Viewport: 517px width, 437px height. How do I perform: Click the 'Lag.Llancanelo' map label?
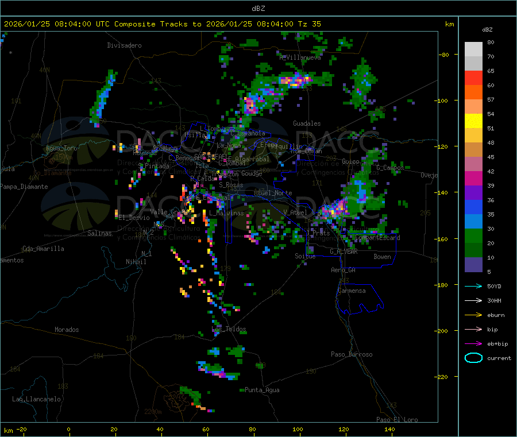[x=36, y=399]
